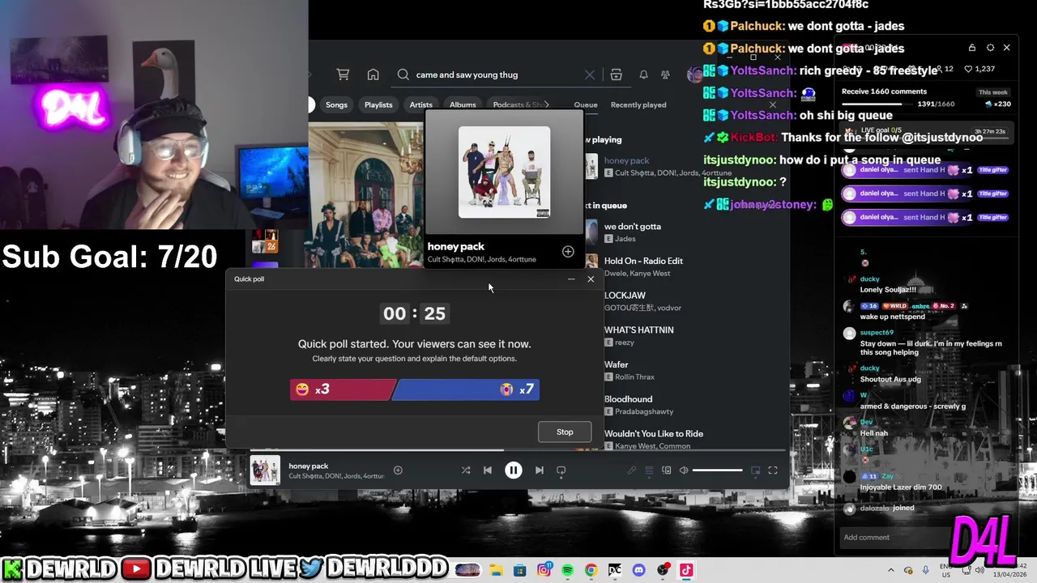Open Spotify from taskbar
Screen dimensions: 1037x583
coord(567,570)
